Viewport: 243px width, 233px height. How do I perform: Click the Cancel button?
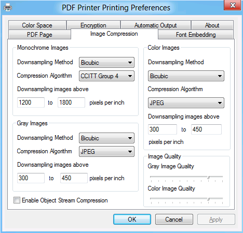click(174, 220)
